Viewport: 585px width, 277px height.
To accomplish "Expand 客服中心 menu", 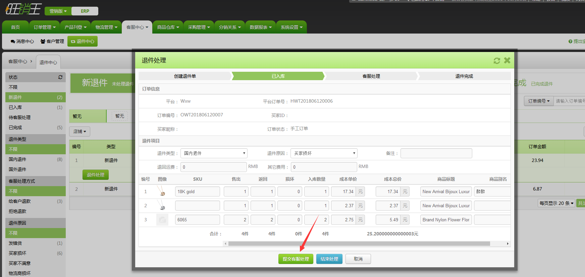I will tap(137, 27).
